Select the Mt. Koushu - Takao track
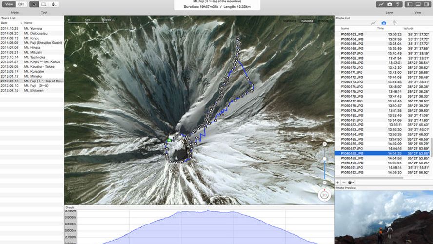Viewport: 433px width, 244px height. (x=32, y=66)
